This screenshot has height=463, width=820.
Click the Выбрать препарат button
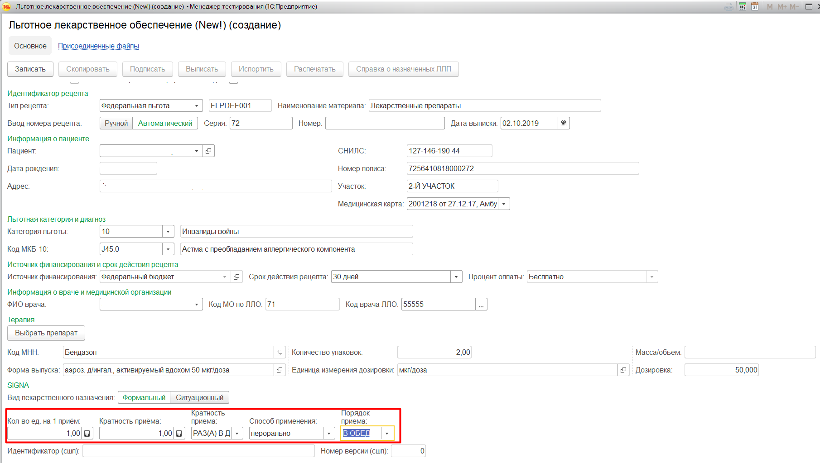46,333
